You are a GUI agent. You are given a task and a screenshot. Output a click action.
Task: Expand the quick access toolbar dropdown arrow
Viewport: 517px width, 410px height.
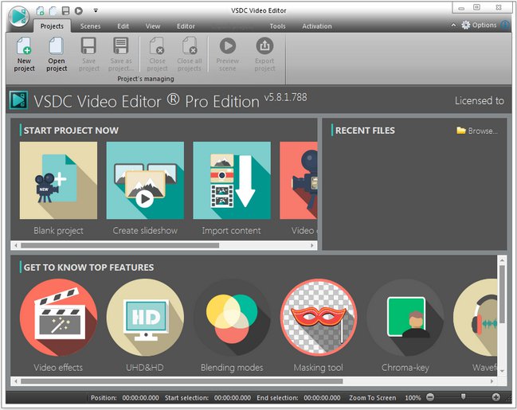pyautogui.click(x=96, y=11)
